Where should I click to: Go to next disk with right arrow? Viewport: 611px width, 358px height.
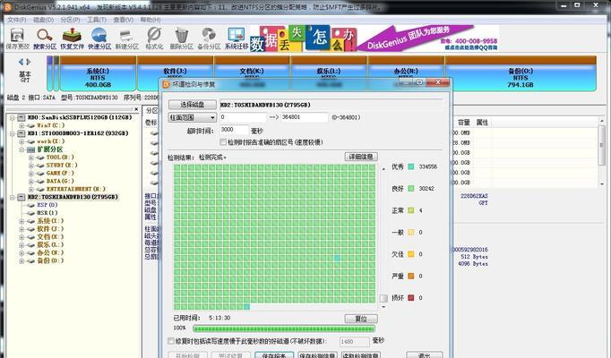29,62
